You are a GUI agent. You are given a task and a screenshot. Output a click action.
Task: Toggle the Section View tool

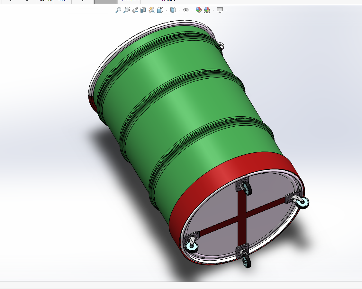click(x=143, y=10)
